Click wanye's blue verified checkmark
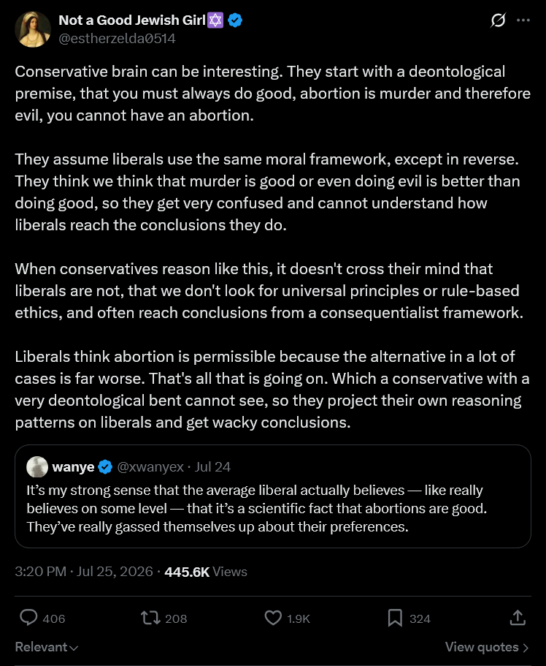546x666 pixels. tap(105, 467)
